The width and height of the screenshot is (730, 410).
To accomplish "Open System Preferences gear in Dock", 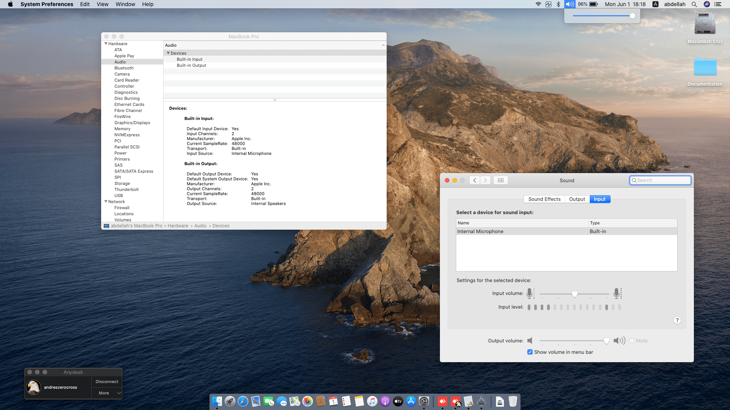I will coord(424,401).
